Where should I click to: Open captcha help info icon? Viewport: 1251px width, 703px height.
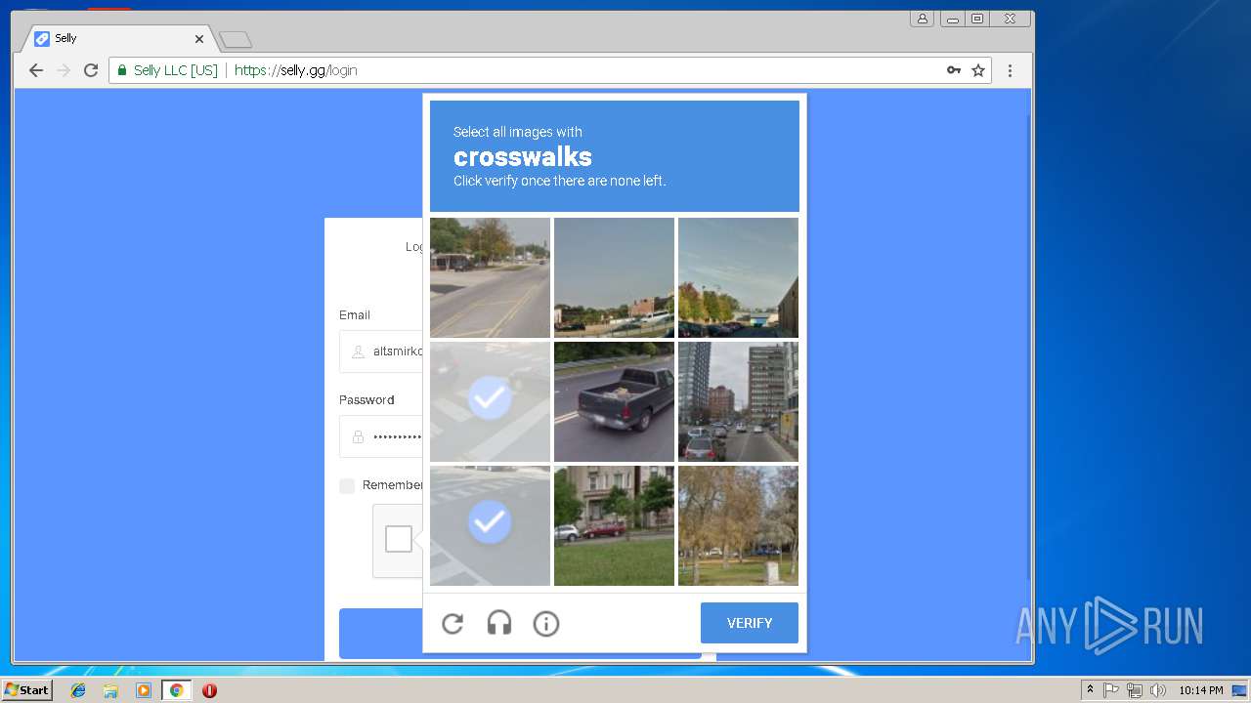(x=546, y=623)
